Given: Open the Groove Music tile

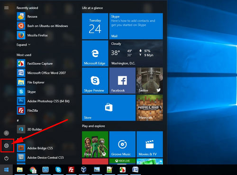Looking at the screenshot, I should point(122,144).
